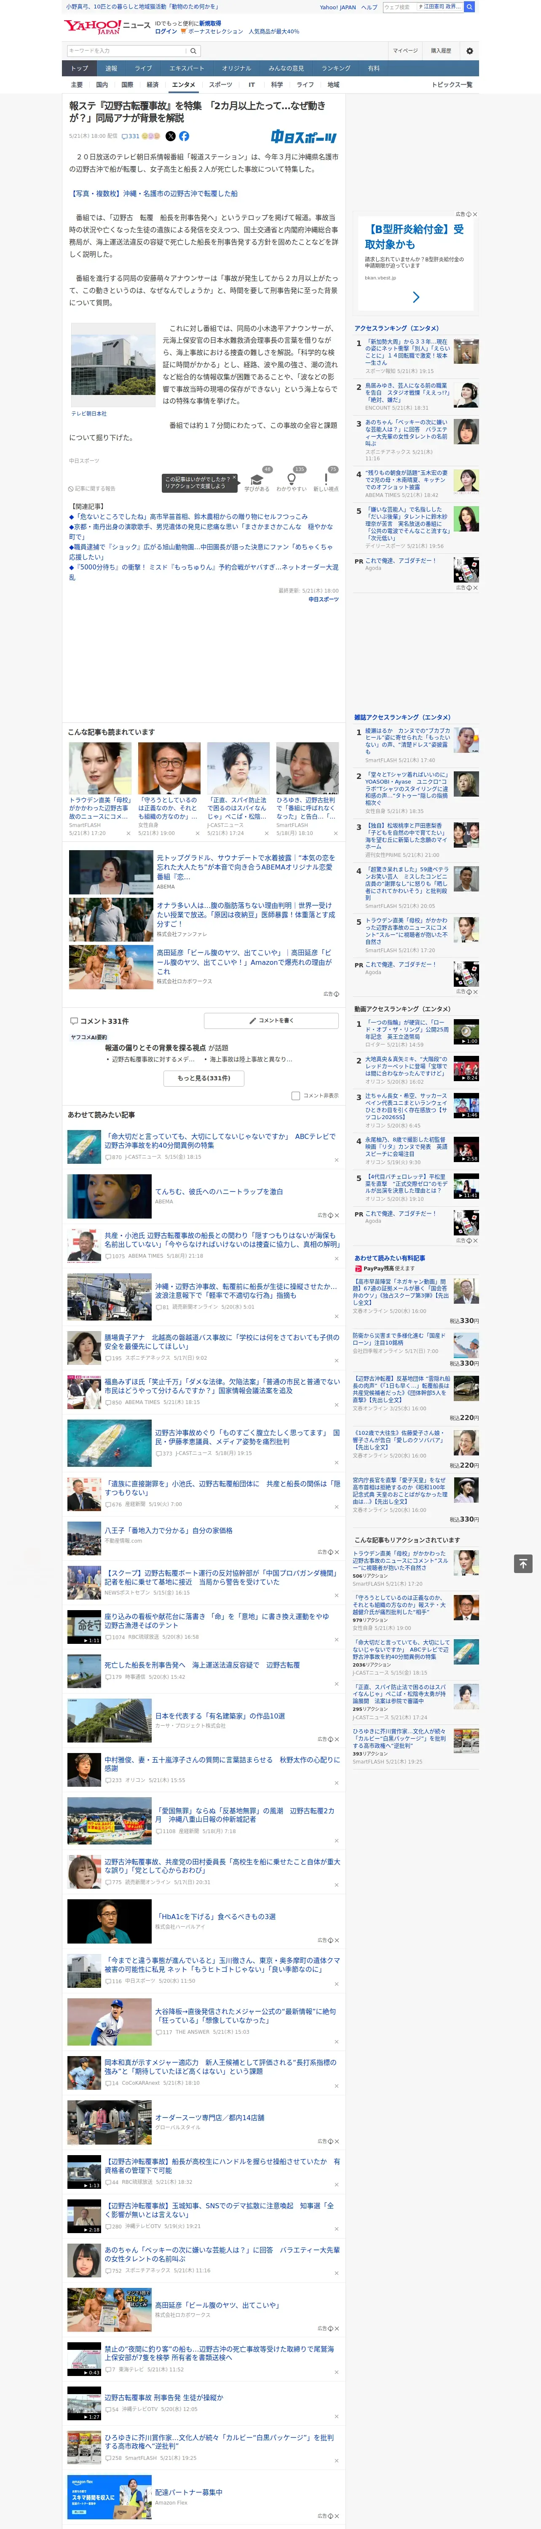
Task: Toggle the コメント非表示 checkbox
Action: pos(295,1095)
